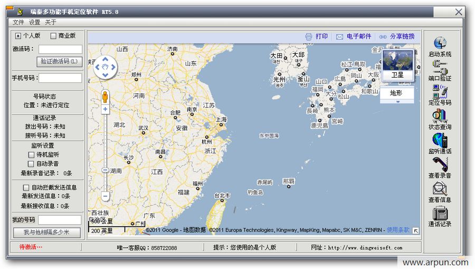Viewport: 475px width, 269px height.
Task: Open the 通话记录 call log icon
Action: tap(440, 213)
